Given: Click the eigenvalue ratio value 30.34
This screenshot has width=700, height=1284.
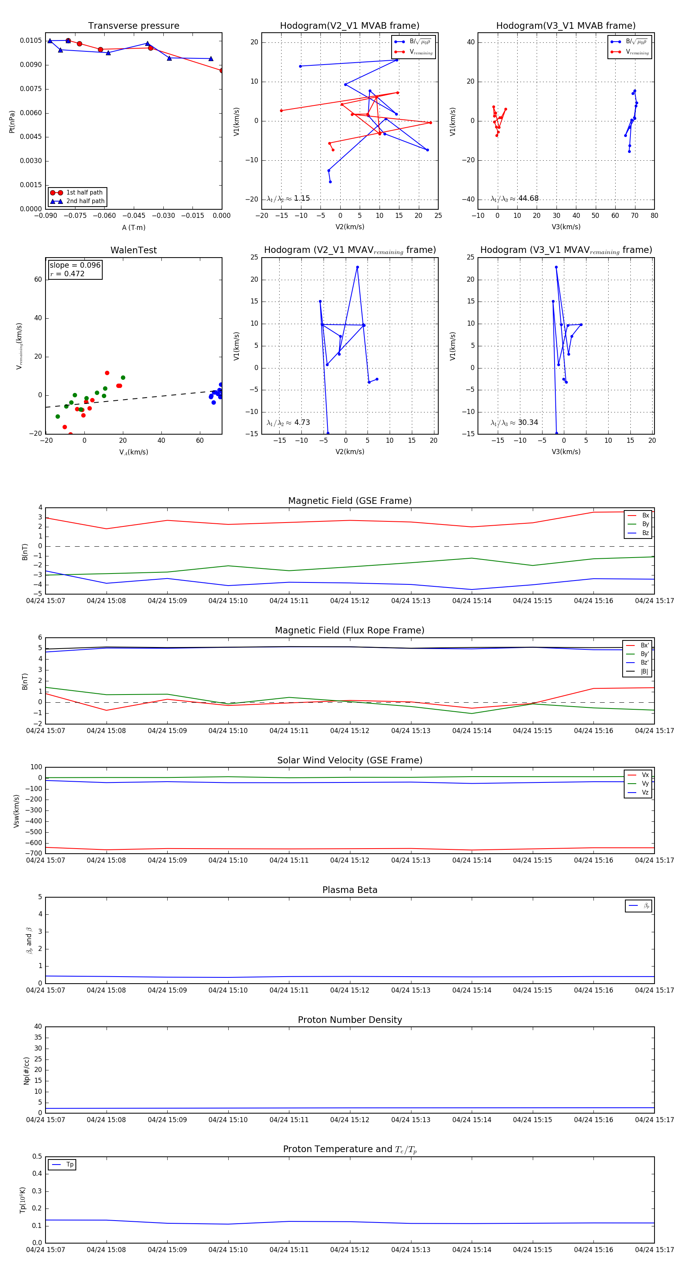Looking at the screenshot, I should pos(528,422).
